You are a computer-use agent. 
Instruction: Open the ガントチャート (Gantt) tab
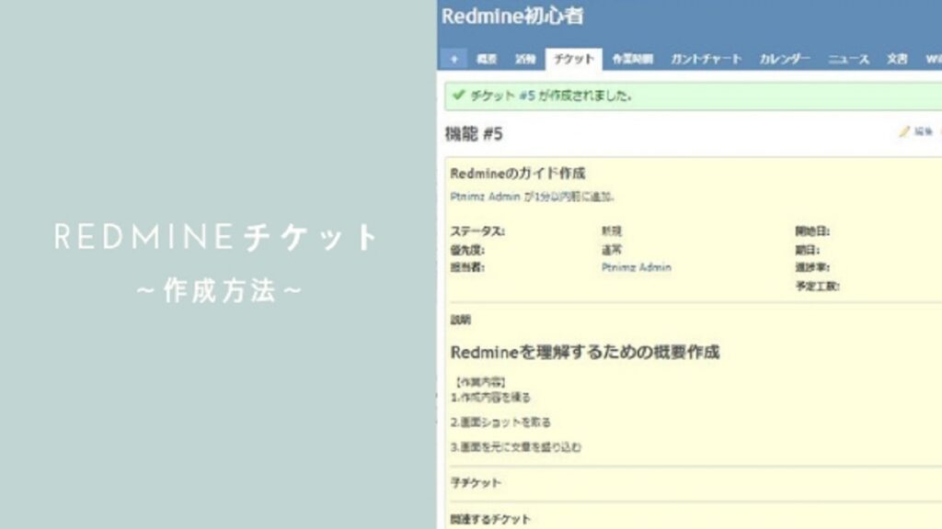click(x=707, y=57)
